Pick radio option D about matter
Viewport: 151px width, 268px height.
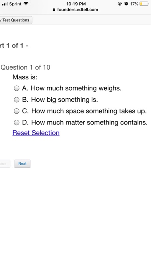pos(16,123)
